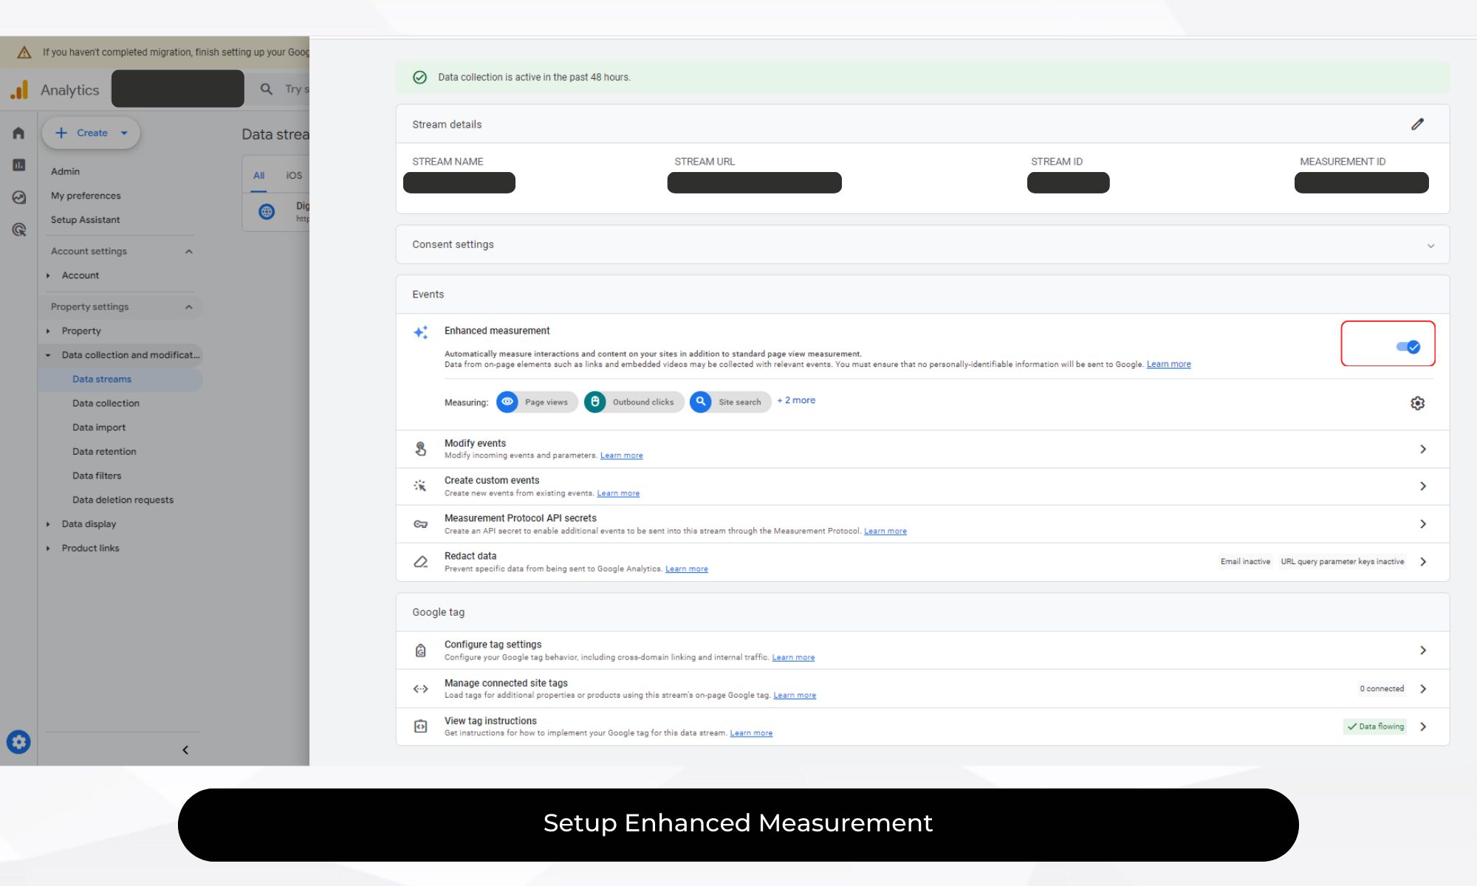This screenshot has height=886, width=1477.
Task: Switch to the iOS streams tab
Action: tap(294, 176)
